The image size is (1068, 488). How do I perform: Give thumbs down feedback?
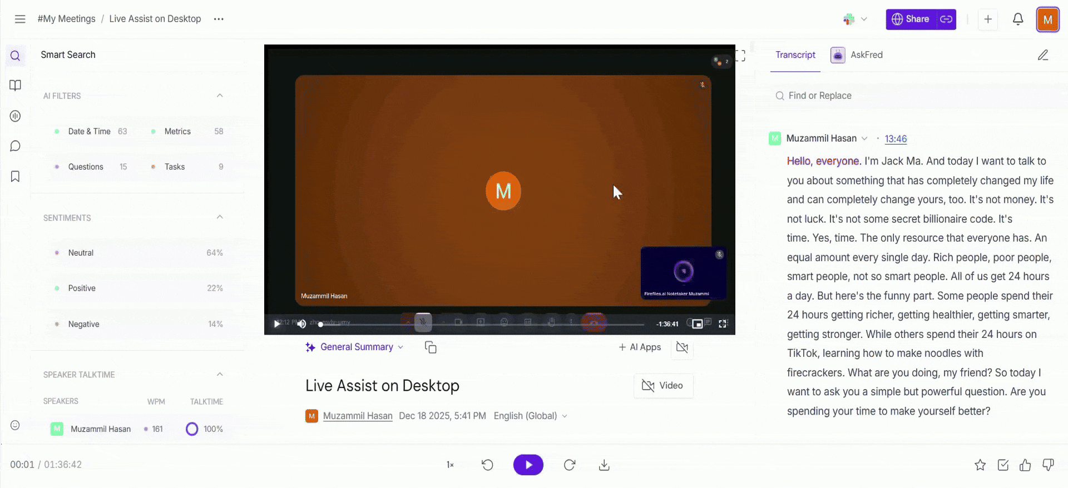[x=1048, y=465]
